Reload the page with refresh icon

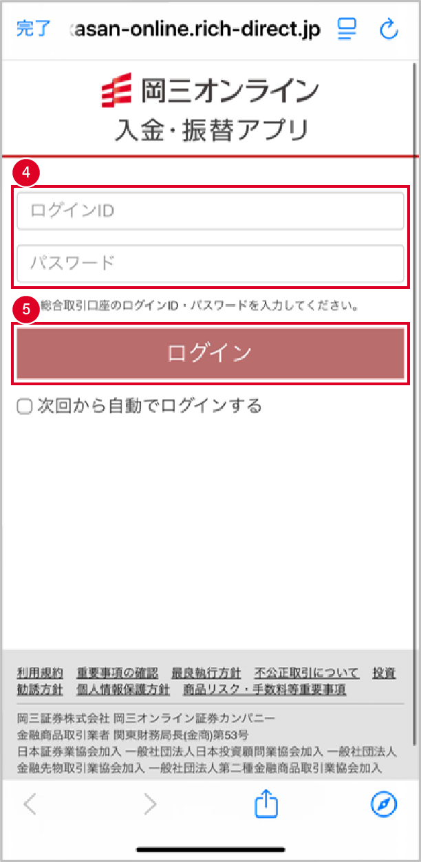[389, 29]
